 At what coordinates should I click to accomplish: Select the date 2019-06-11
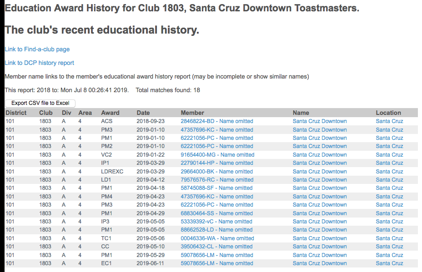pos(150,263)
